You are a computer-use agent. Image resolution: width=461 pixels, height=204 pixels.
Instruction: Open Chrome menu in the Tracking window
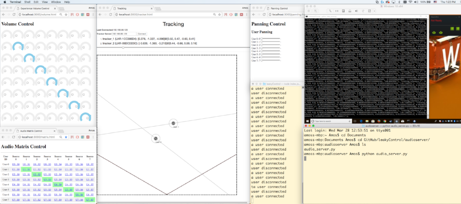tap(247, 14)
